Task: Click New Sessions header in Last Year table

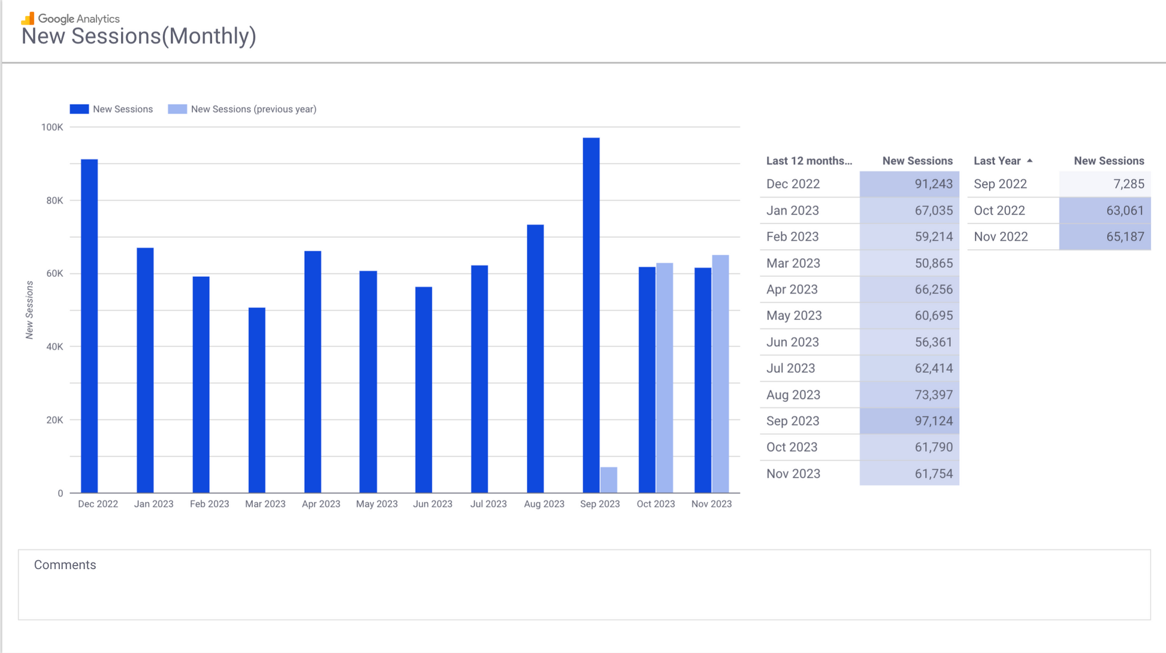Action: 1108,161
